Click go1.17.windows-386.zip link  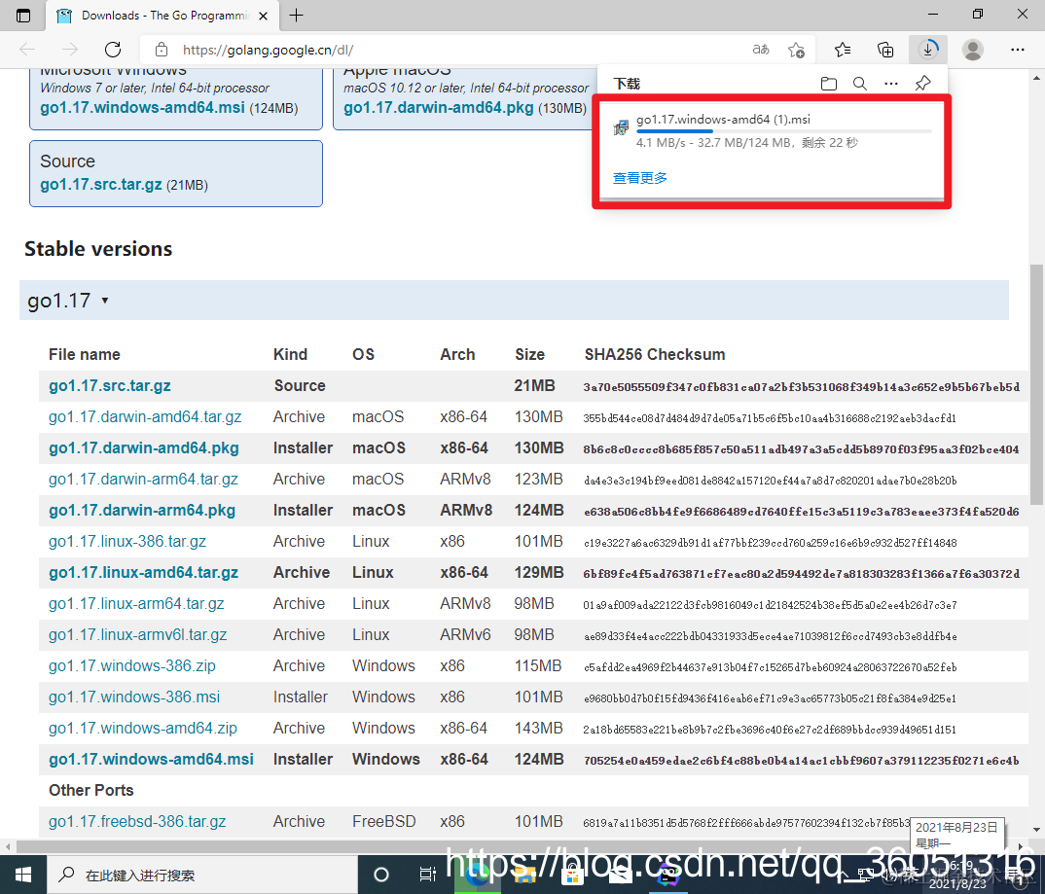tap(132, 666)
